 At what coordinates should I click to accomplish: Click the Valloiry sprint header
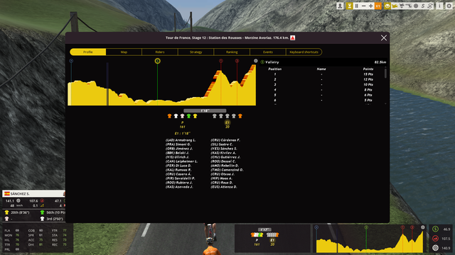pyautogui.click(x=323, y=62)
